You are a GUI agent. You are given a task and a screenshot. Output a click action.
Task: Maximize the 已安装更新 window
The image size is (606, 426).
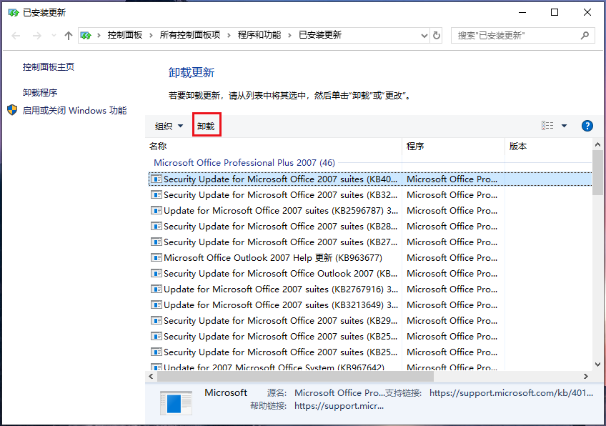coord(555,12)
